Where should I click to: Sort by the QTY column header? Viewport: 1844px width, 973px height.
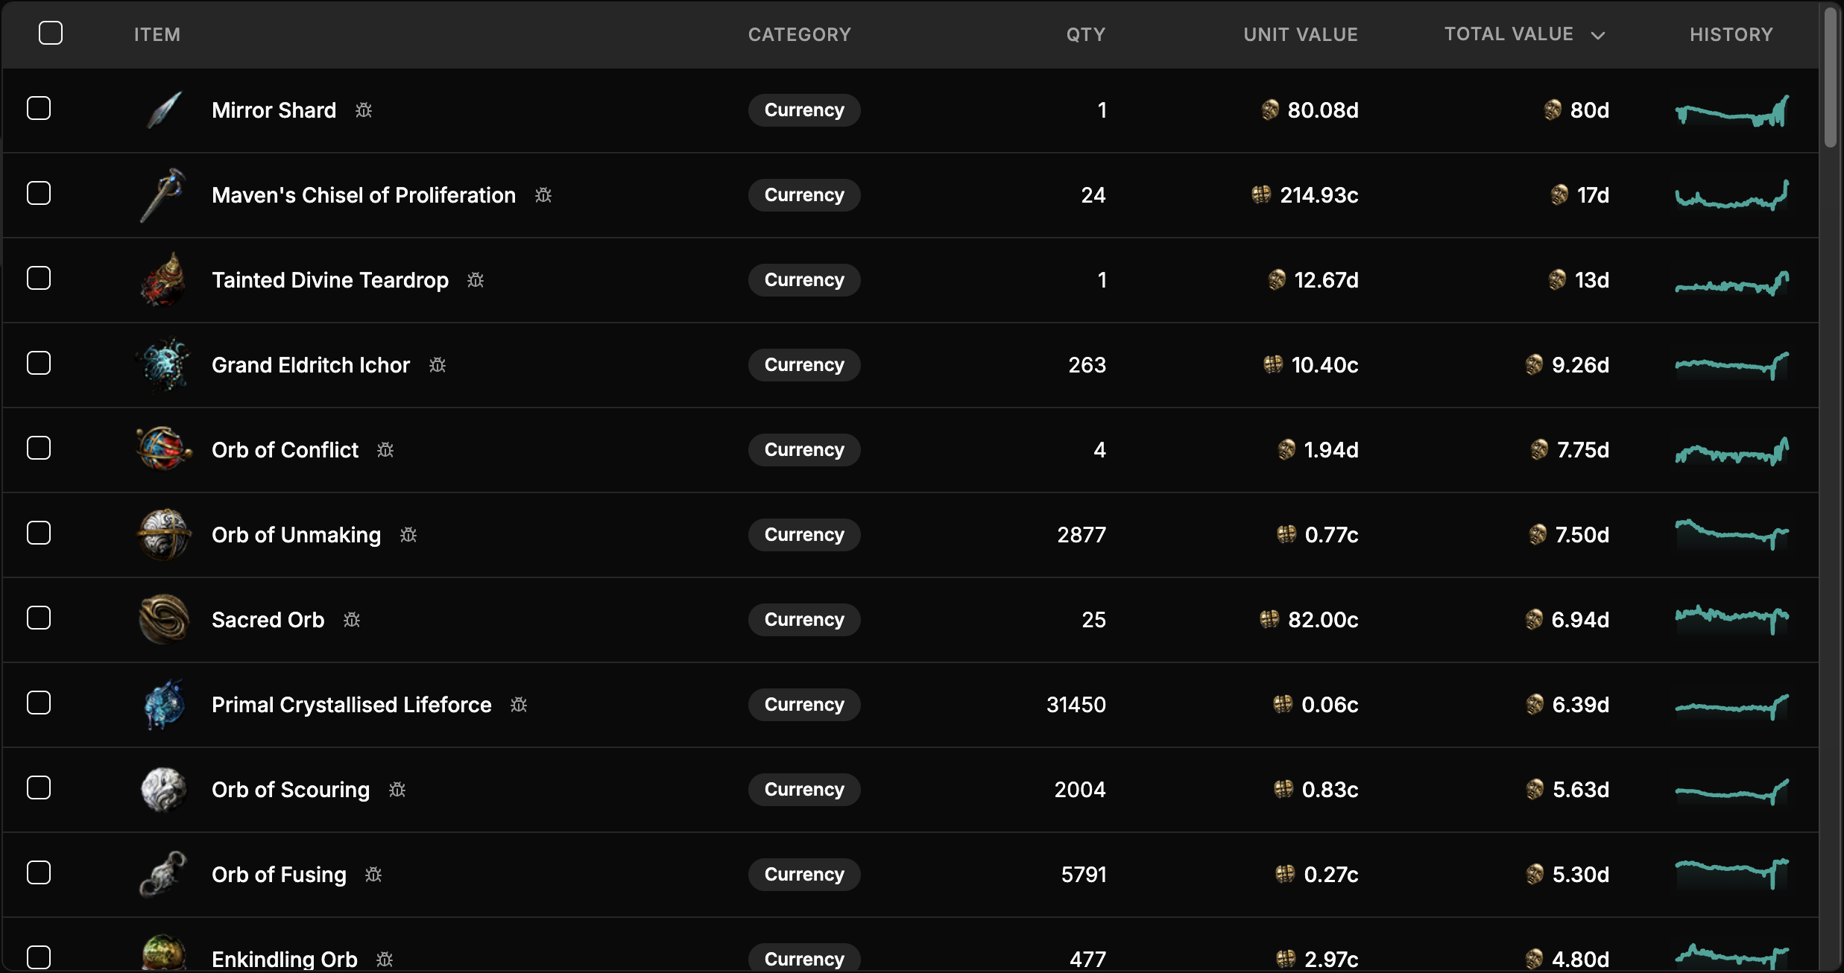[1086, 34]
